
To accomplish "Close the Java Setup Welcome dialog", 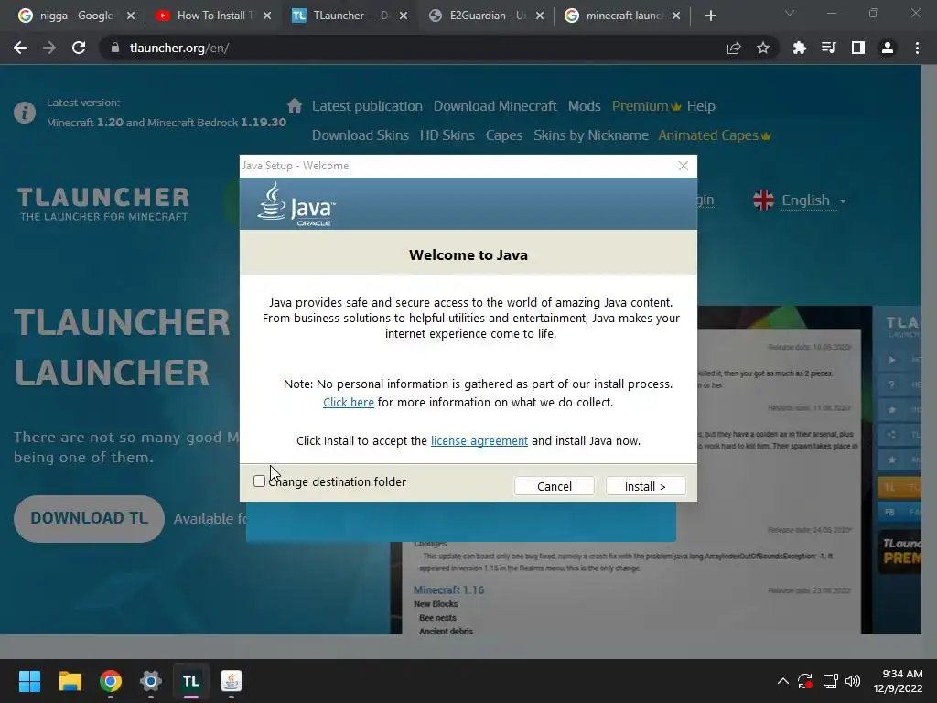I will click(684, 166).
